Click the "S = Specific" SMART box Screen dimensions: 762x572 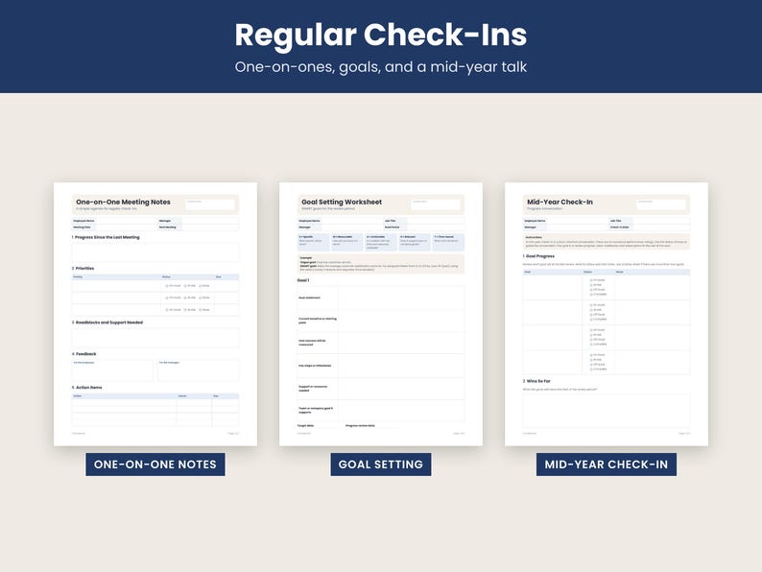[313, 242]
